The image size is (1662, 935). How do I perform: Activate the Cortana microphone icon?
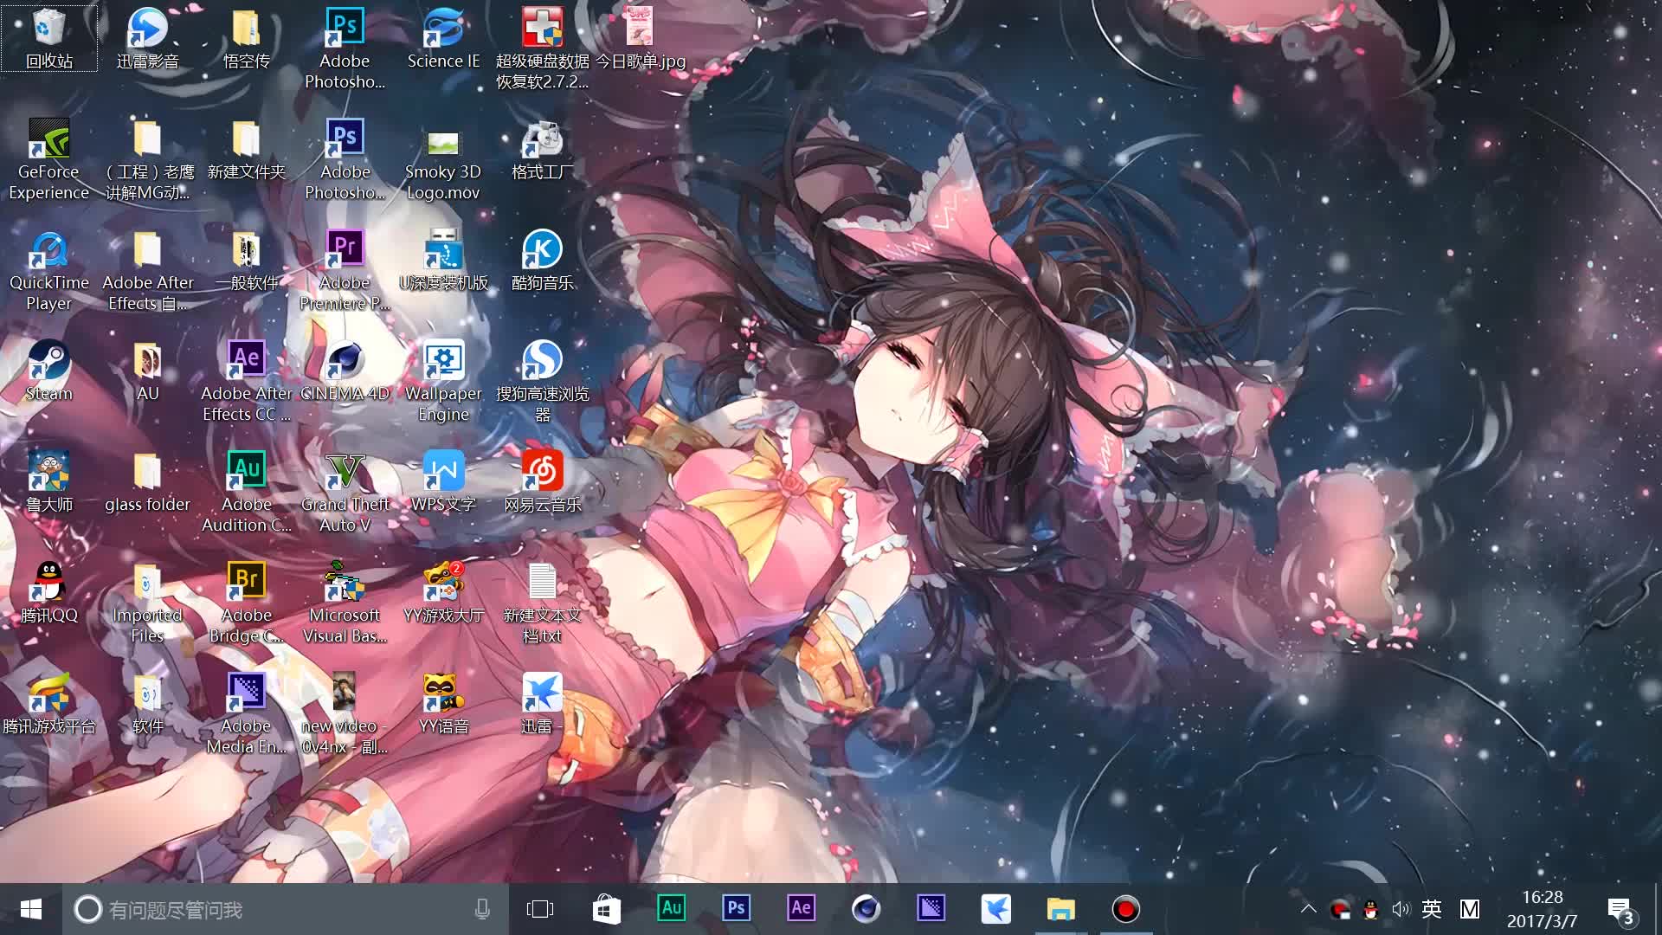coord(482,909)
